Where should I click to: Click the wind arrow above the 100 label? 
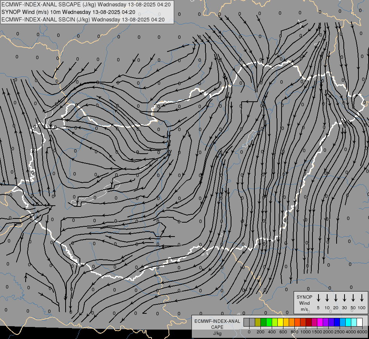coord(362,298)
